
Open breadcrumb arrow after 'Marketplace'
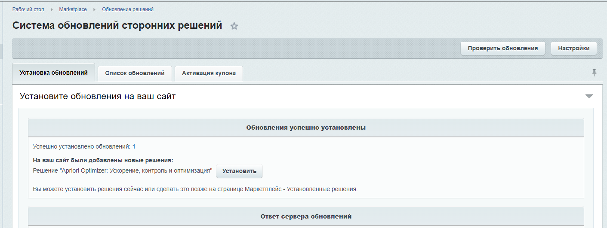point(94,9)
